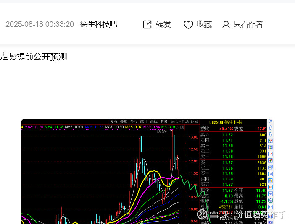295x224 pixels.
Task: Select 多股 in the chart toolbar
Action: [134, 121]
